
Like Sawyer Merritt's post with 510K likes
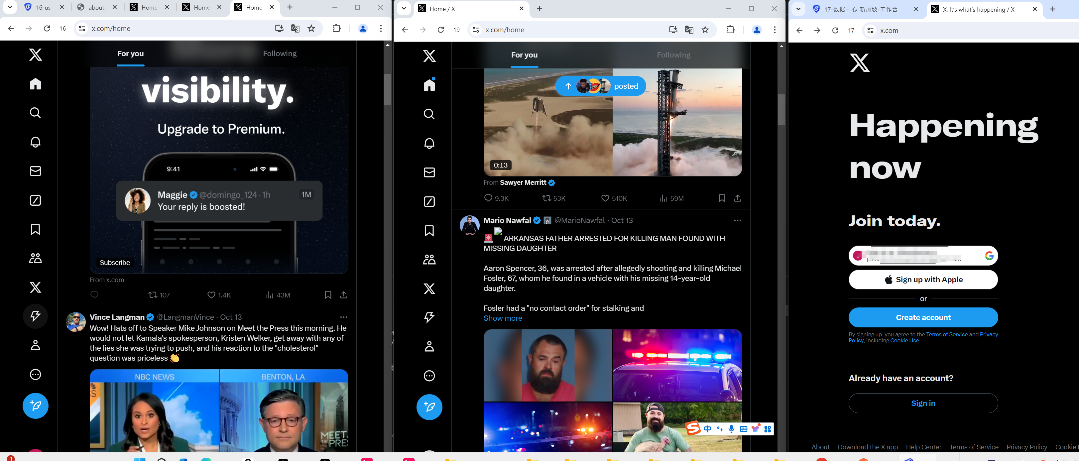(x=605, y=198)
